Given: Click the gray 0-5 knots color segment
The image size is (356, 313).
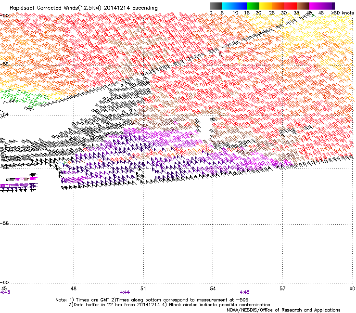Looking at the screenshot, I should (216, 6).
